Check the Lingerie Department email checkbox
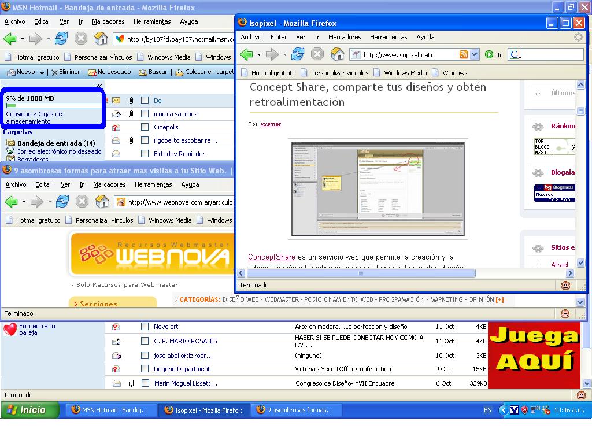This screenshot has height=444, width=592. pos(145,369)
